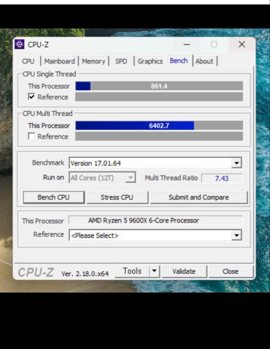
Task: Click the Validate button
Action: (x=185, y=271)
